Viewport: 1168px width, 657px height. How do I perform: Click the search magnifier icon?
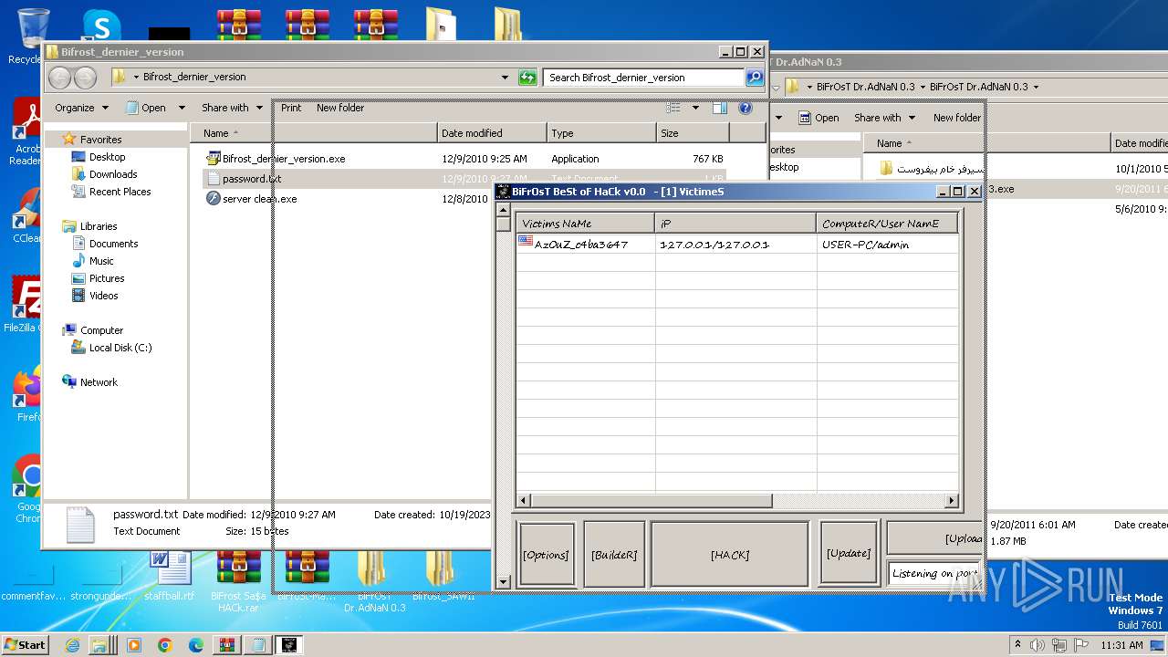[755, 78]
